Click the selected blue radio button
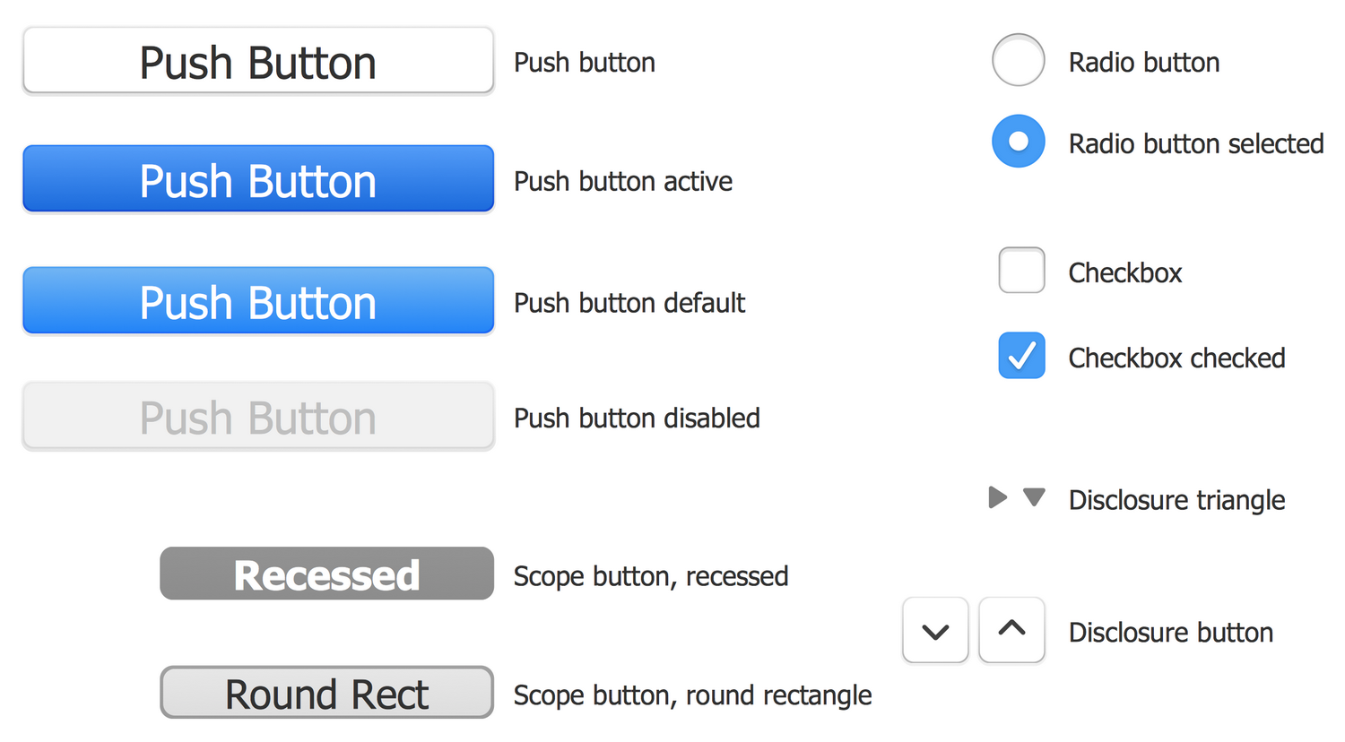The image size is (1345, 742). (x=1018, y=141)
